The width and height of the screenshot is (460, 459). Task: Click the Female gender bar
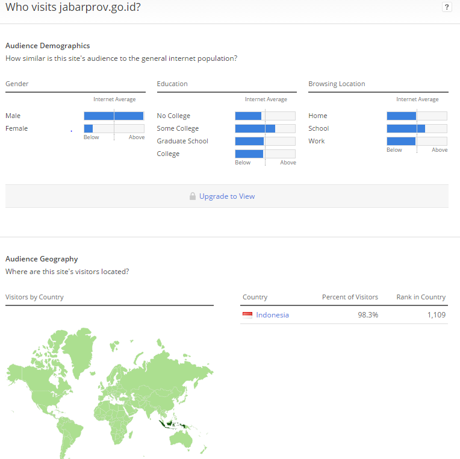click(114, 128)
